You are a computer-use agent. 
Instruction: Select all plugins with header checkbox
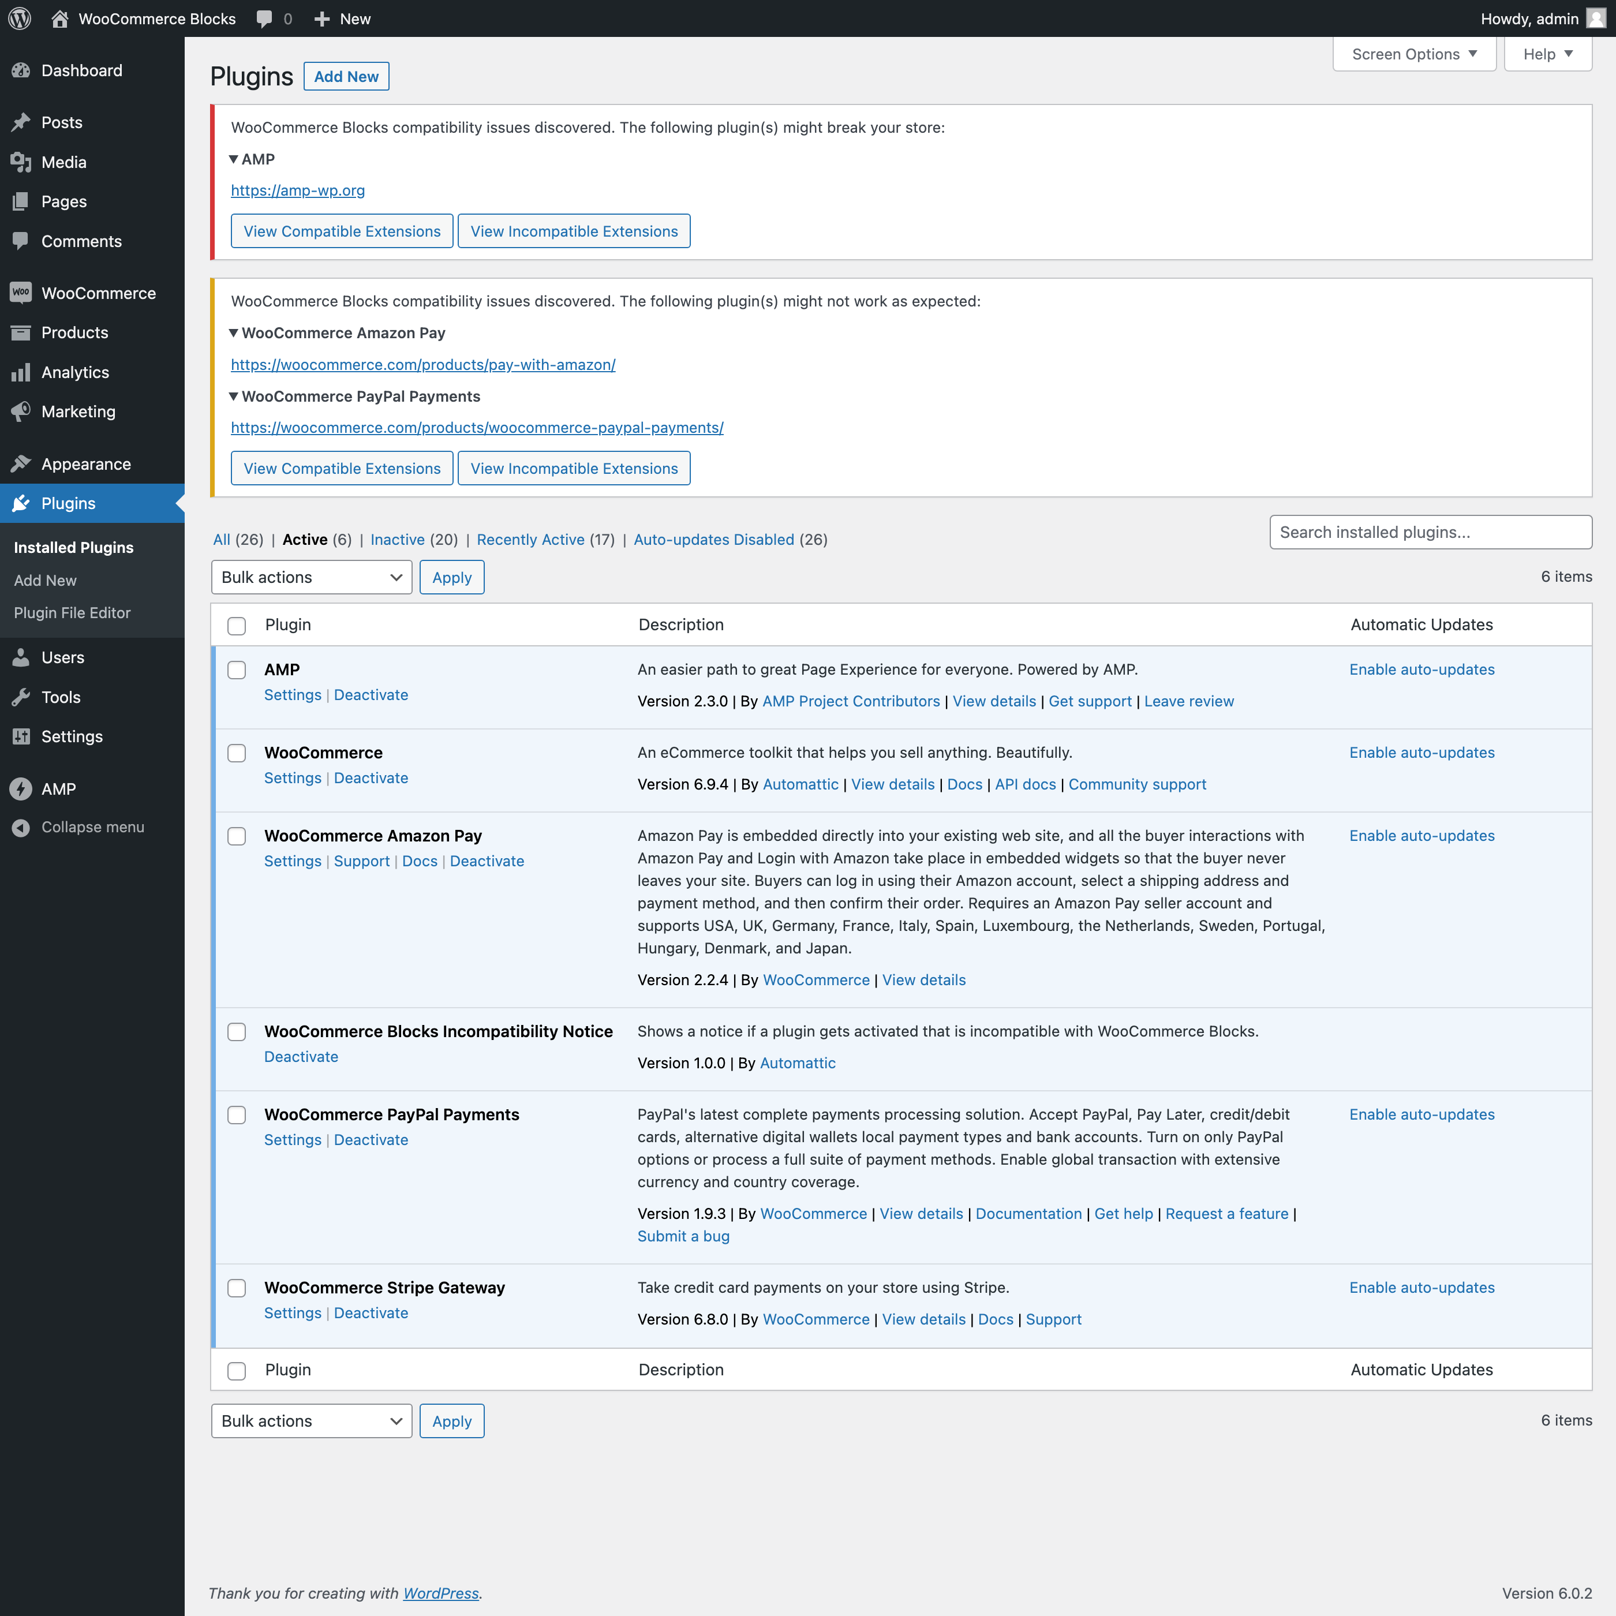[x=237, y=626]
